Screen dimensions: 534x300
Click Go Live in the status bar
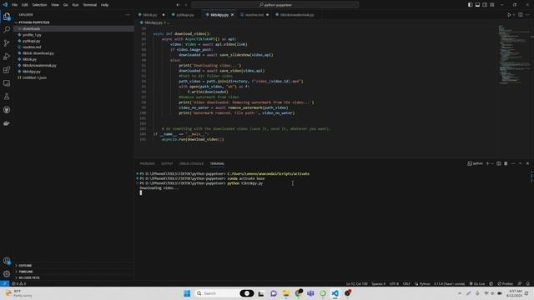tap(477, 283)
